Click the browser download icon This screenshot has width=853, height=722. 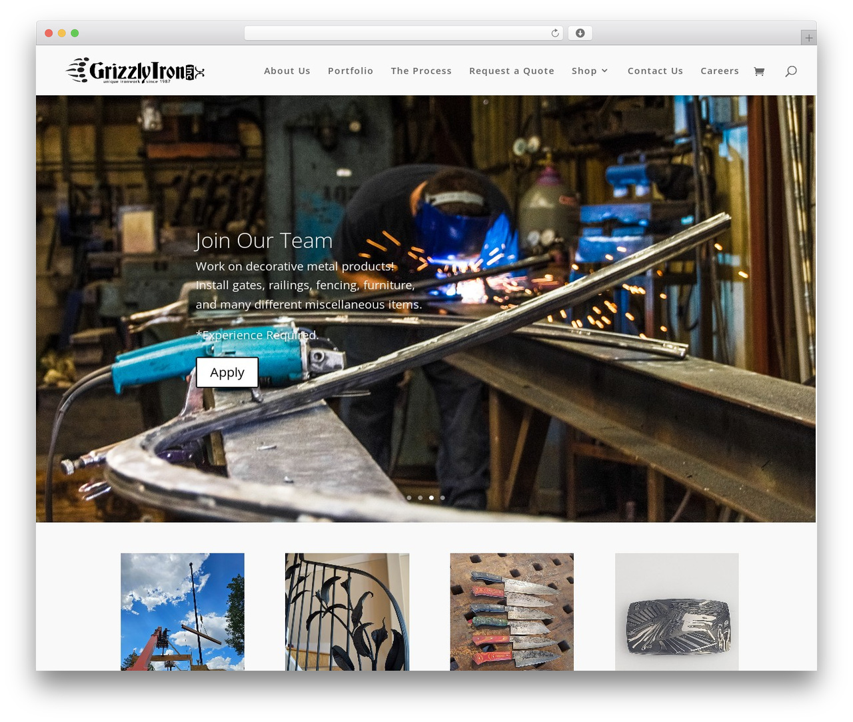[580, 33]
